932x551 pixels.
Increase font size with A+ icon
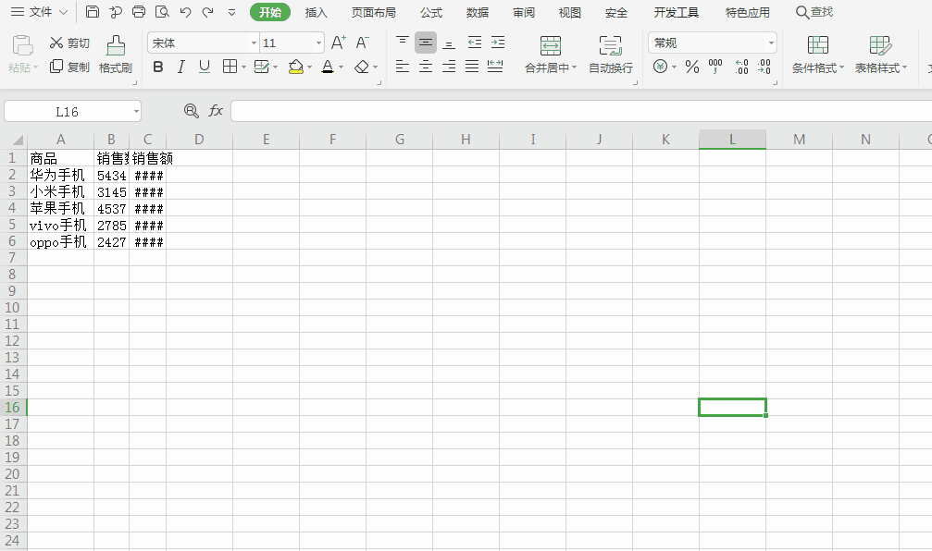point(338,43)
